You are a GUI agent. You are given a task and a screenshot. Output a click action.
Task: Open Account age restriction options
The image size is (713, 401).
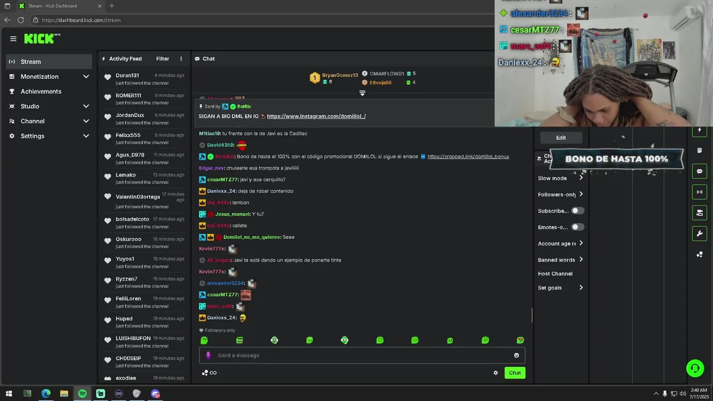coord(560,243)
